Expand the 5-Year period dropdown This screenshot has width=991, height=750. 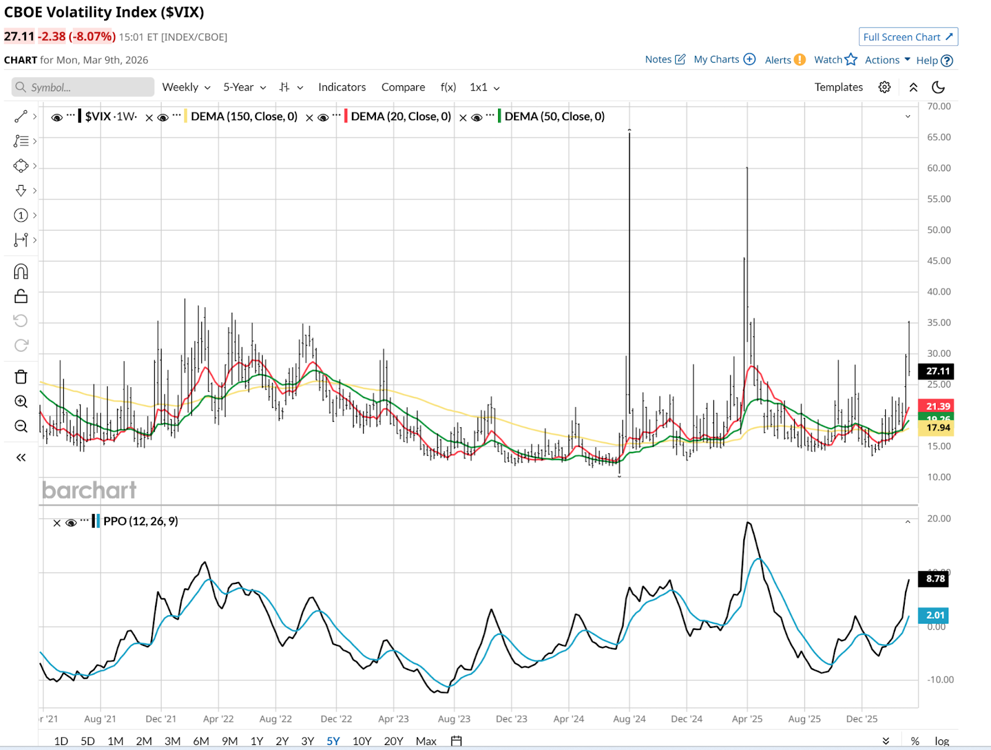point(245,87)
